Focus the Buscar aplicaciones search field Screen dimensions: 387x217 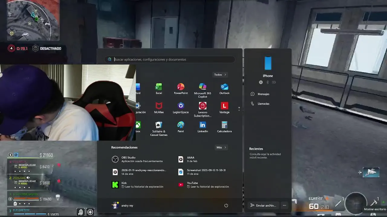[x=170, y=59]
